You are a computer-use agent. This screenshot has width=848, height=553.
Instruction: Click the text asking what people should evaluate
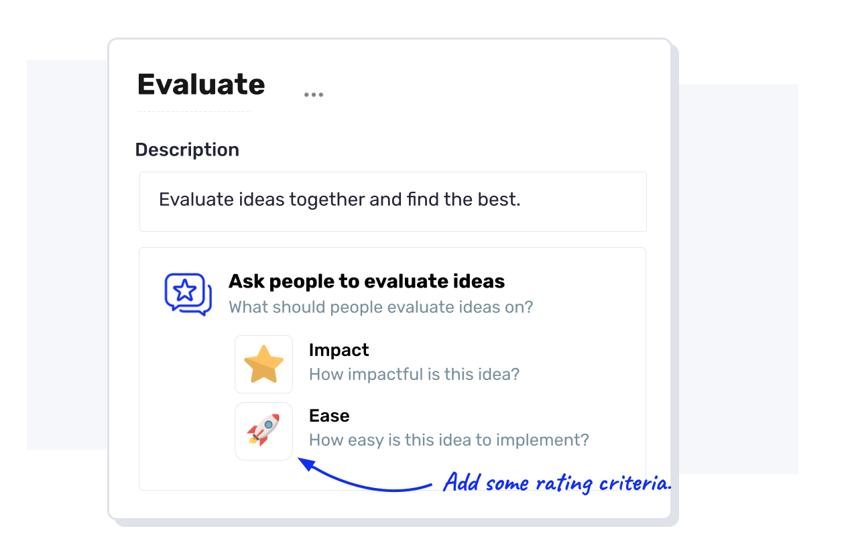[380, 307]
